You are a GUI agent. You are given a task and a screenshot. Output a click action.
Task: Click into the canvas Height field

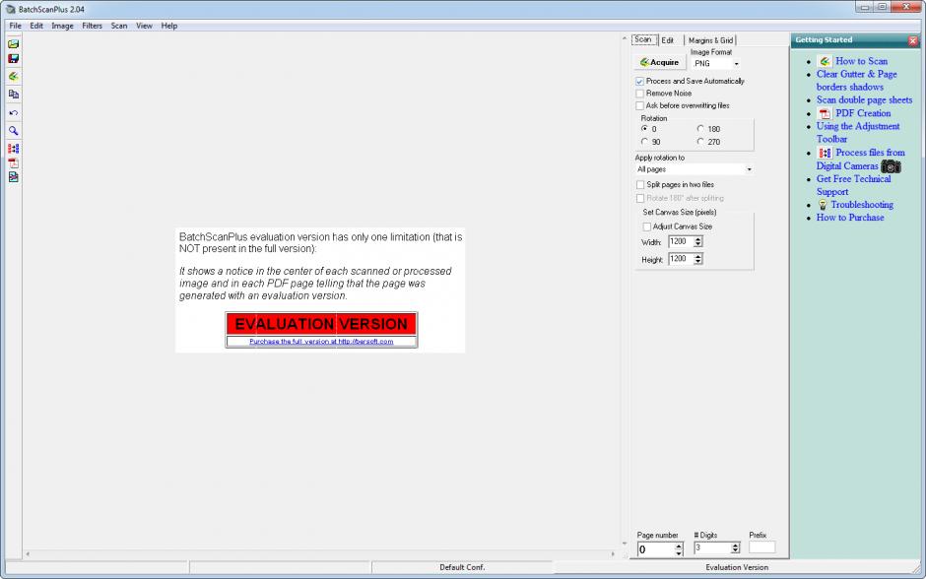pyautogui.click(x=681, y=259)
